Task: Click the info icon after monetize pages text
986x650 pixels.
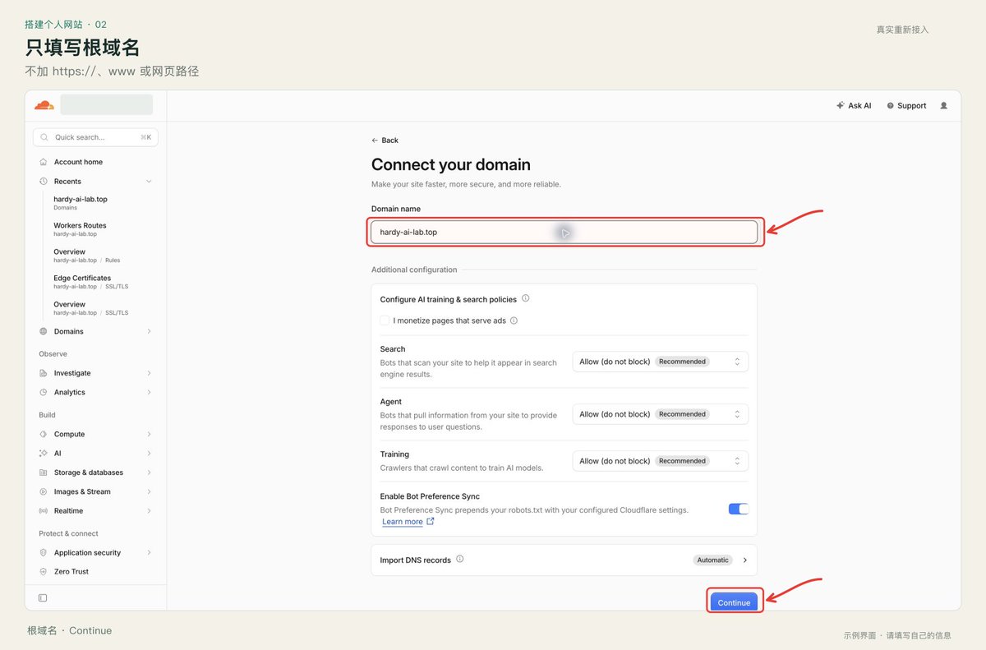Action: [514, 320]
